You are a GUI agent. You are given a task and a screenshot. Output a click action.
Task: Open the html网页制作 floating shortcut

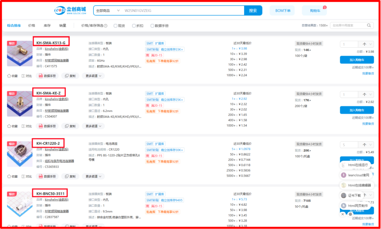coord(355,206)
